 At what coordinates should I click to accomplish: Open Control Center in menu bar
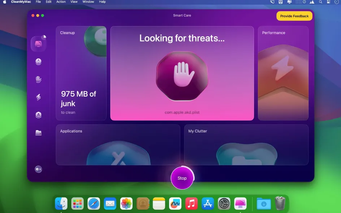[328, 2]
